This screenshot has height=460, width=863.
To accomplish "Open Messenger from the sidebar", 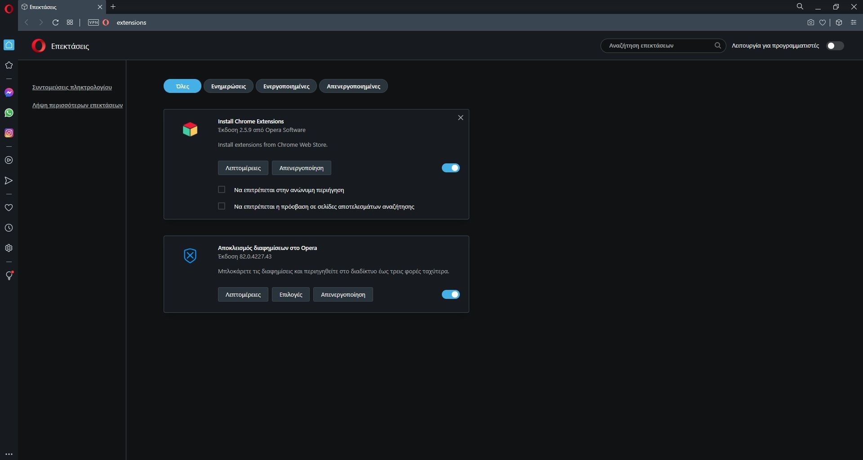I will [9, 92].
